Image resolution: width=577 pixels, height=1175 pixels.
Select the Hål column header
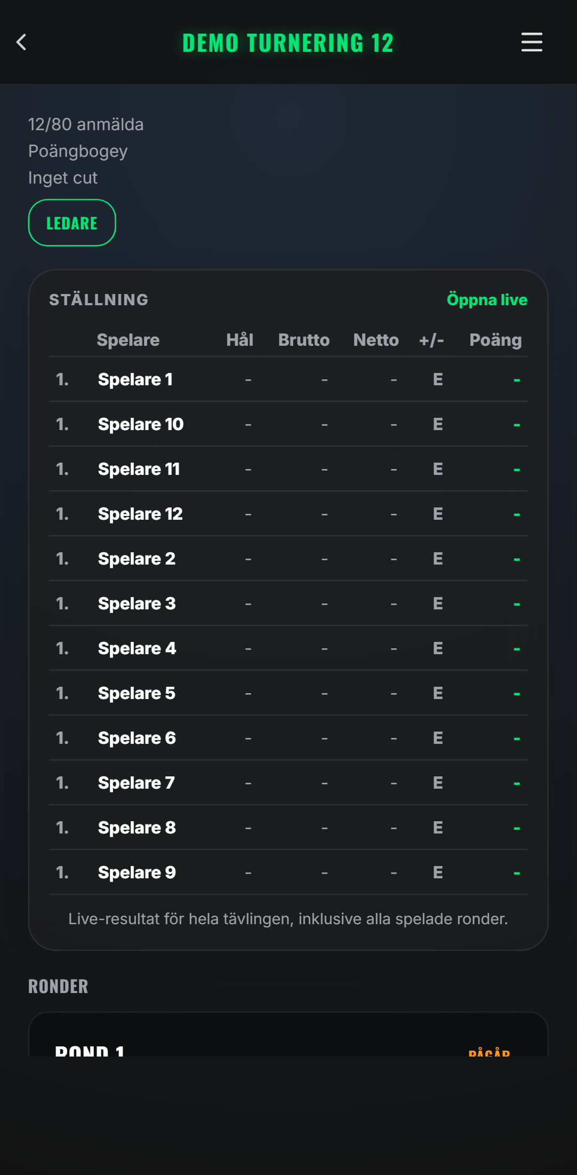point(239,340)
